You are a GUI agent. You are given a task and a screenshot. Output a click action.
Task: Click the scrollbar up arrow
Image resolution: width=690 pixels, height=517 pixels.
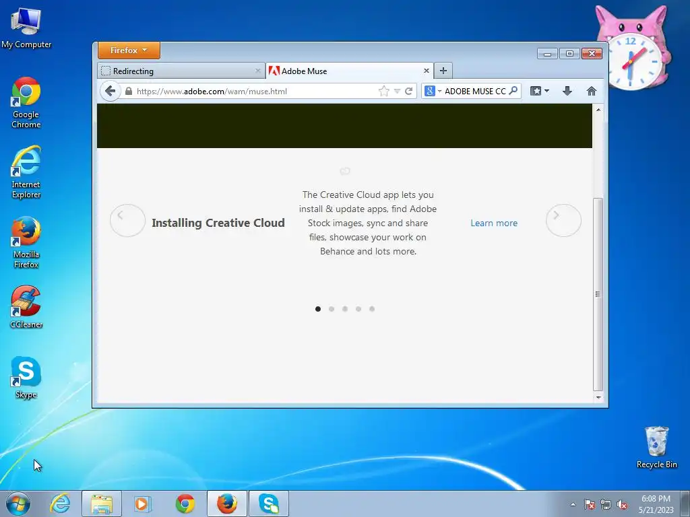(x=598, y=110)
